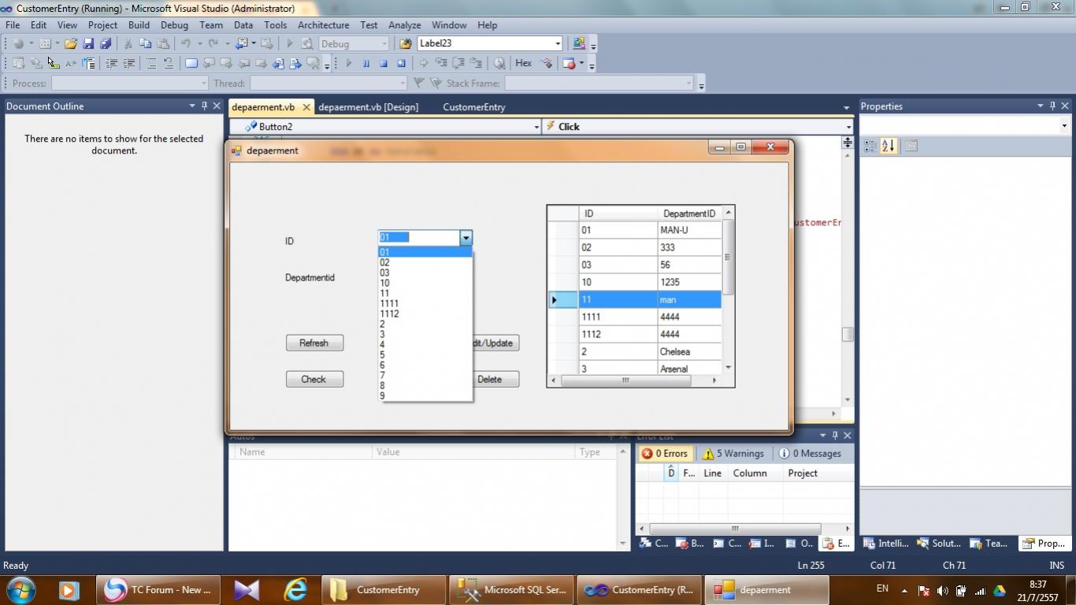Toggle Hex display mode
1076x605 pixels.
[523, 63]
